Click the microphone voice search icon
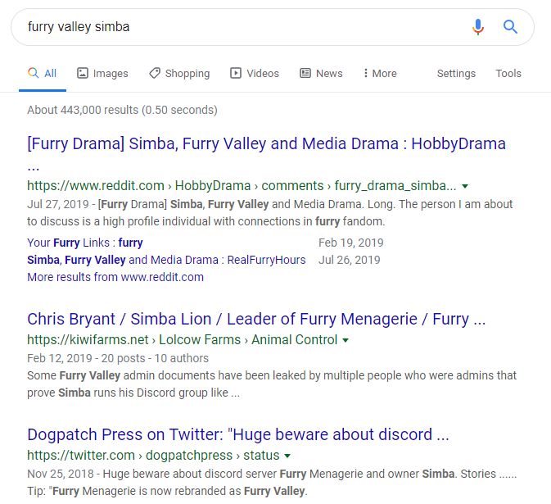 pos(478,27)
